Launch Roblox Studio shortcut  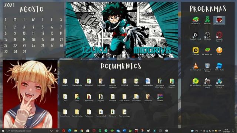point(219,67)
